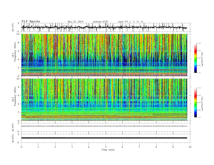Click the ch.3 flat voltage trace

(104, 126)
